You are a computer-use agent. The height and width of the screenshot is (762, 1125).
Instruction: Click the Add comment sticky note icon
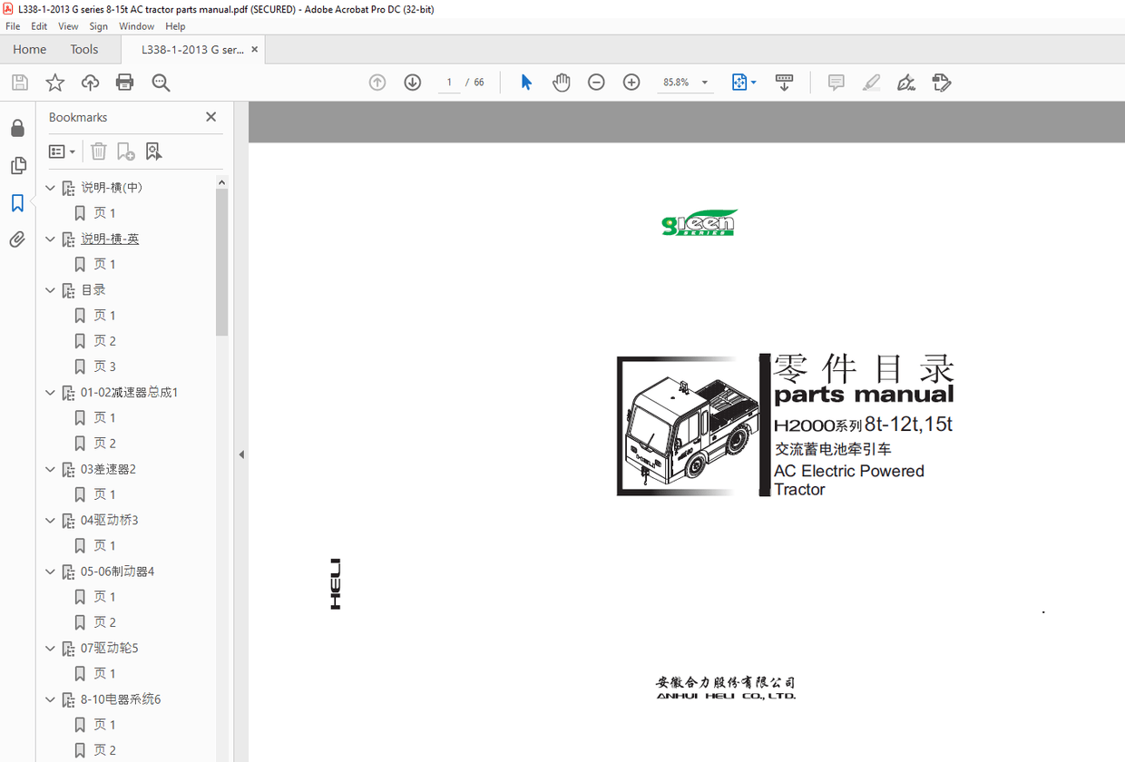click(836, 83)
